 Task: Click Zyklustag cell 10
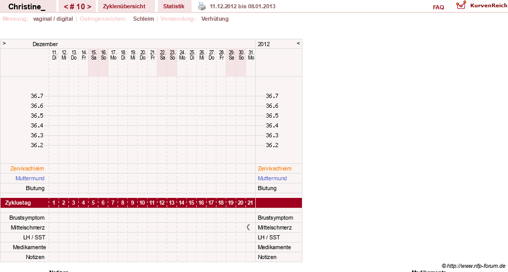point(142,203)
